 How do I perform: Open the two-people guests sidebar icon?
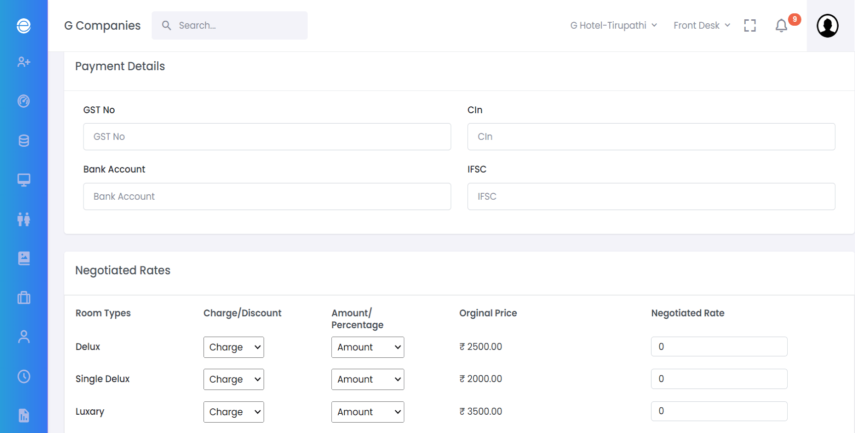(x=24, y=219)
